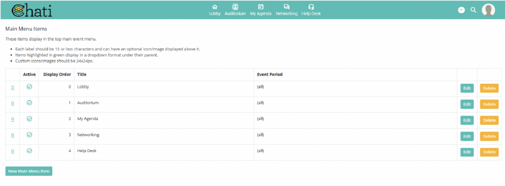Click the drag handle for Help Desk row

pyautogui.click(x=12, y=152)
